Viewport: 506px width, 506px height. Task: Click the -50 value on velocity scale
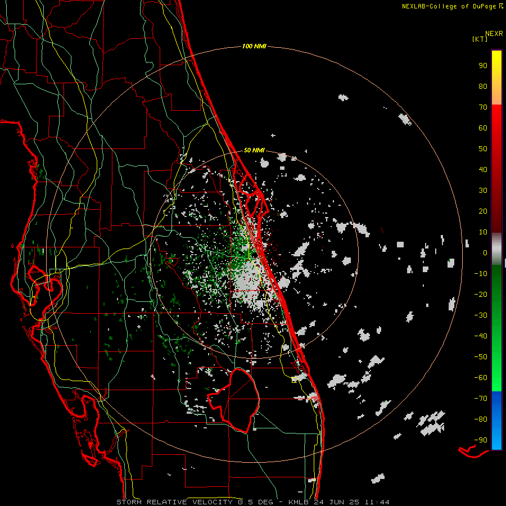481,357
